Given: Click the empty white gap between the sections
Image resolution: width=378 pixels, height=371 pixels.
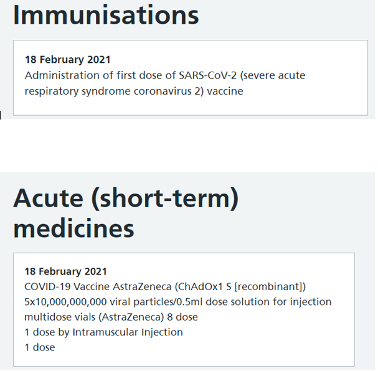Looking at the screenshot, I should coord(187,144).
